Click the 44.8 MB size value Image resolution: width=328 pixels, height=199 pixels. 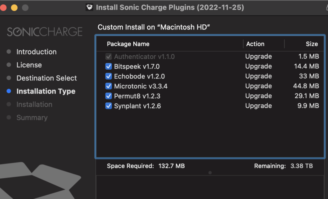(x=306, y=86)
